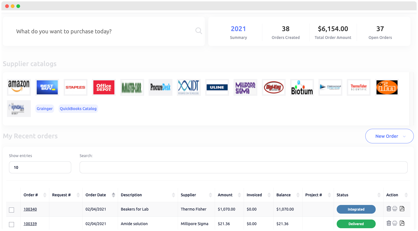Expand the New Order dropdown
The width and height of the screenshot is (418, 231).
(389, 136)
